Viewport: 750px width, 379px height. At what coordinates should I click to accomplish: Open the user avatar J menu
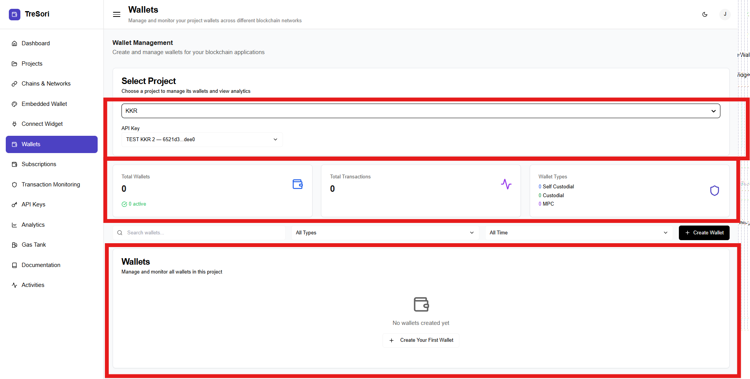(x=725, y=15)
